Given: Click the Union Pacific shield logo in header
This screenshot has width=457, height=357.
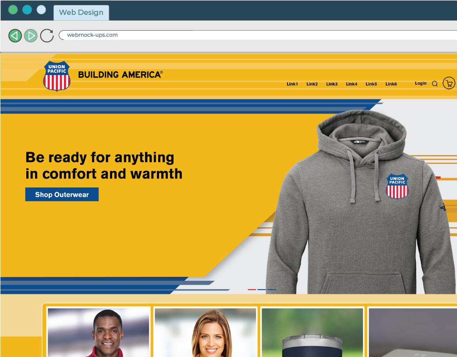Looking at the screenshot, I should [57, 76].
